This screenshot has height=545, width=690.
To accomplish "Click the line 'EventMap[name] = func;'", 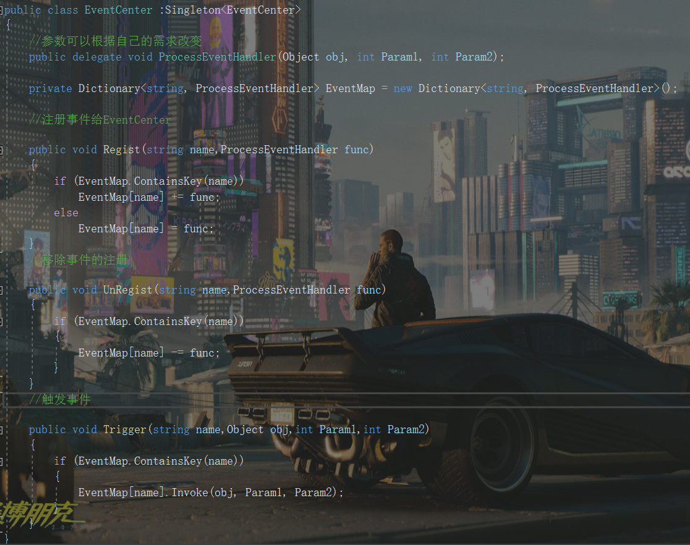I will point(146,229).
